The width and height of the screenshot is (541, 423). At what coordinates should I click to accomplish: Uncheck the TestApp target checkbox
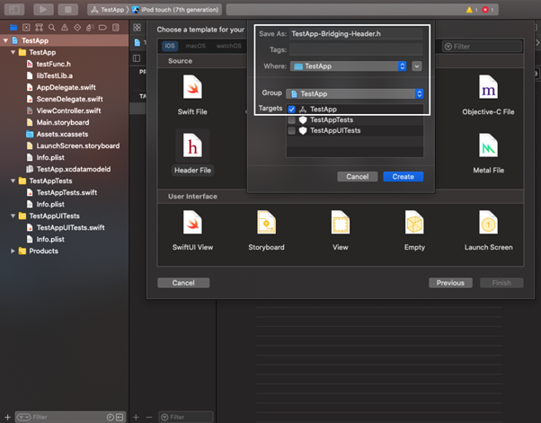(291, 110)
